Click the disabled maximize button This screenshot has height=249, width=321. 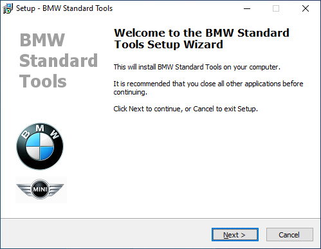pos(276,8)
